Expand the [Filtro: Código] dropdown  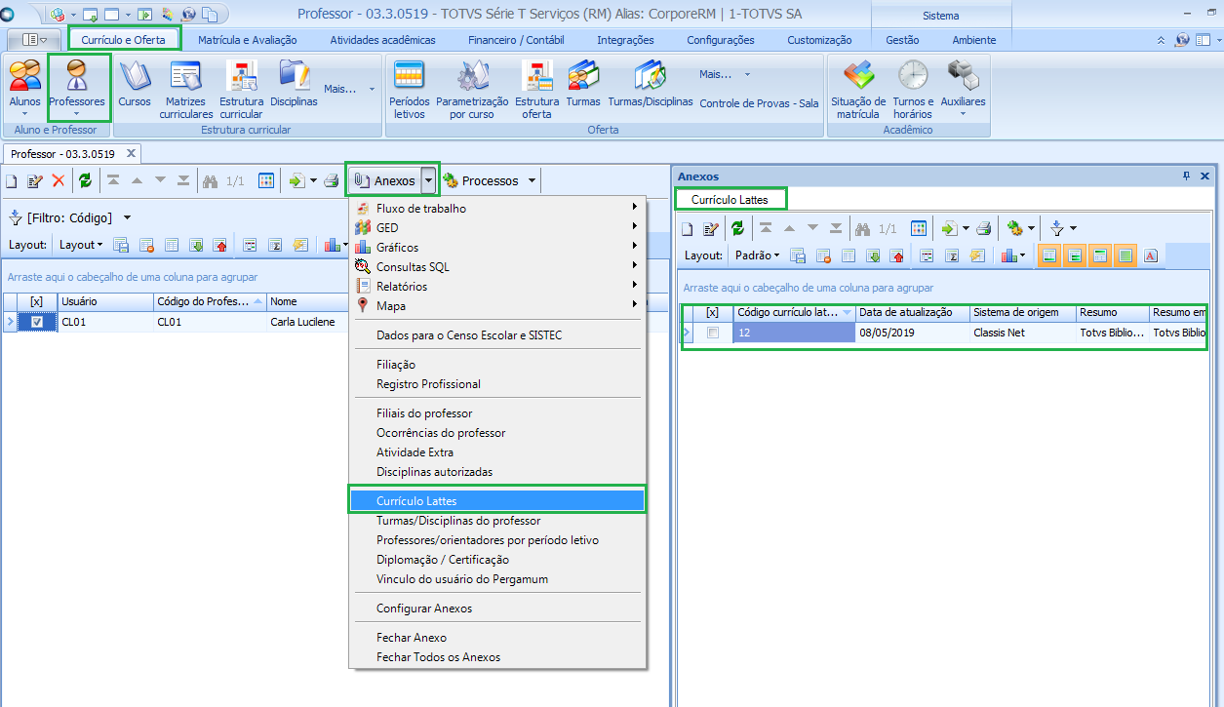click(x=127, y=217)
